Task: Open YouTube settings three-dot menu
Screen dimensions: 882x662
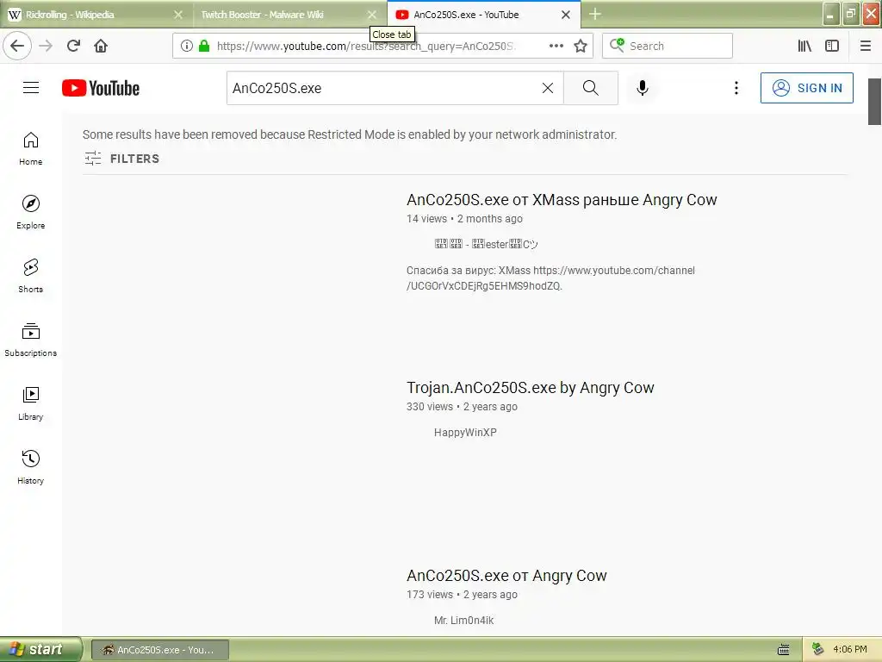Action: click(736, 88)
